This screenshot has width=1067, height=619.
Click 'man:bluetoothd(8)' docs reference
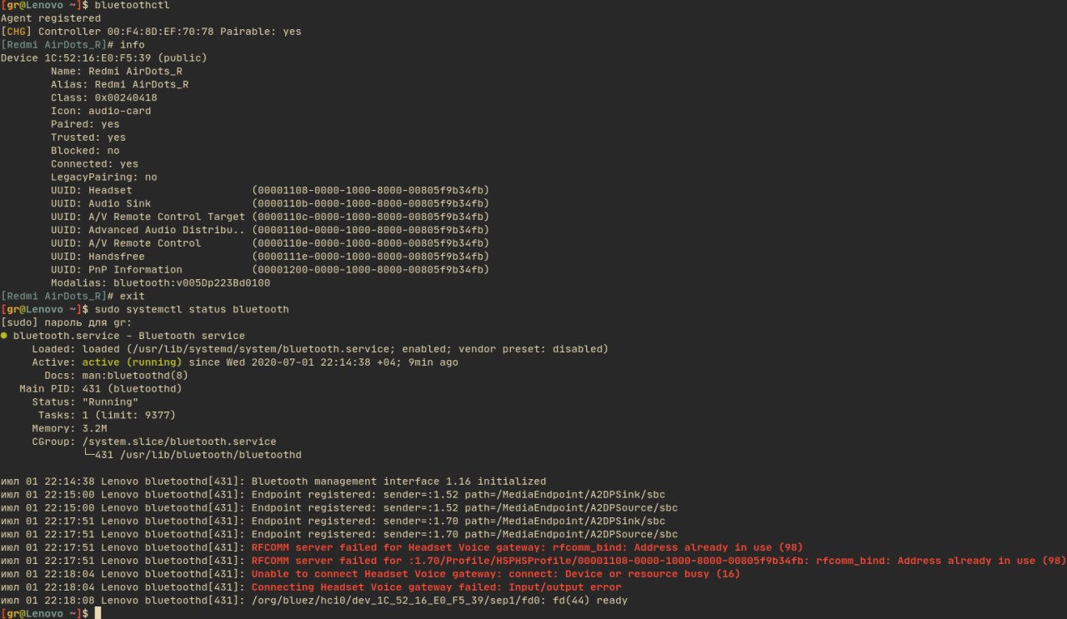135,376
